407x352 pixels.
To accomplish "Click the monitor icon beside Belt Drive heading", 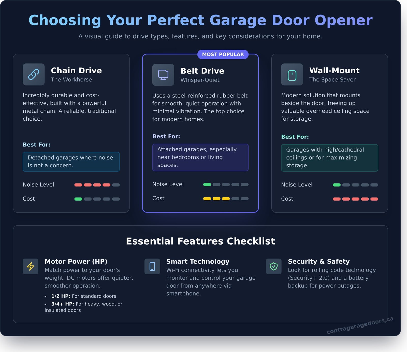I will click(x=163, y=74).
